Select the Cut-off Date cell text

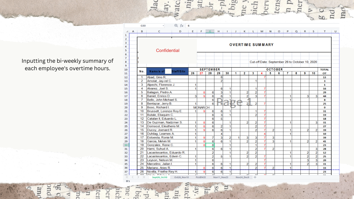point(283,62)
